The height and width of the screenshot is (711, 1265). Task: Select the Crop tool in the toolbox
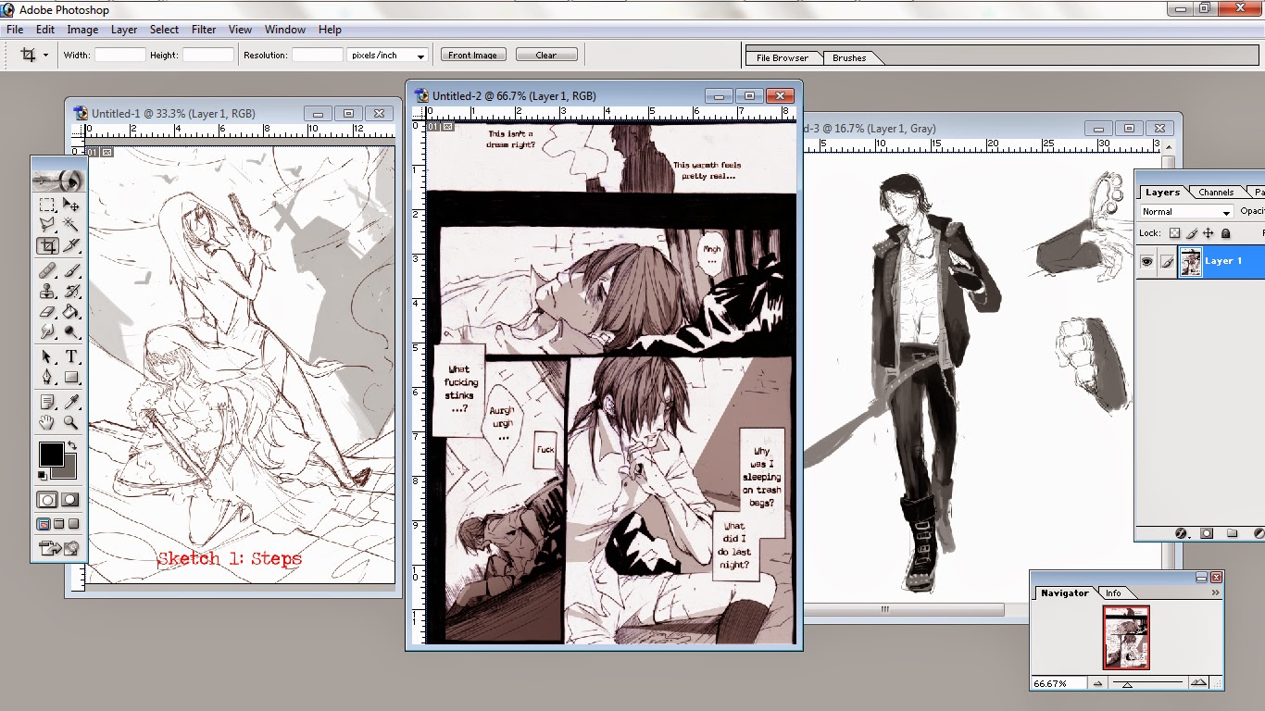point(47,246)
